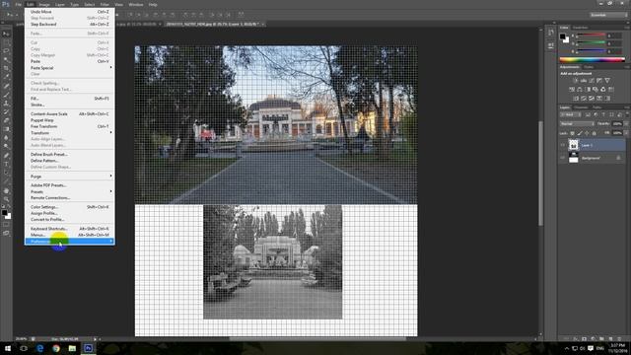631x355 pixels.
Task: Select the Background layer thumbnail
Action: pyautogui.click(x=574, y=158)
